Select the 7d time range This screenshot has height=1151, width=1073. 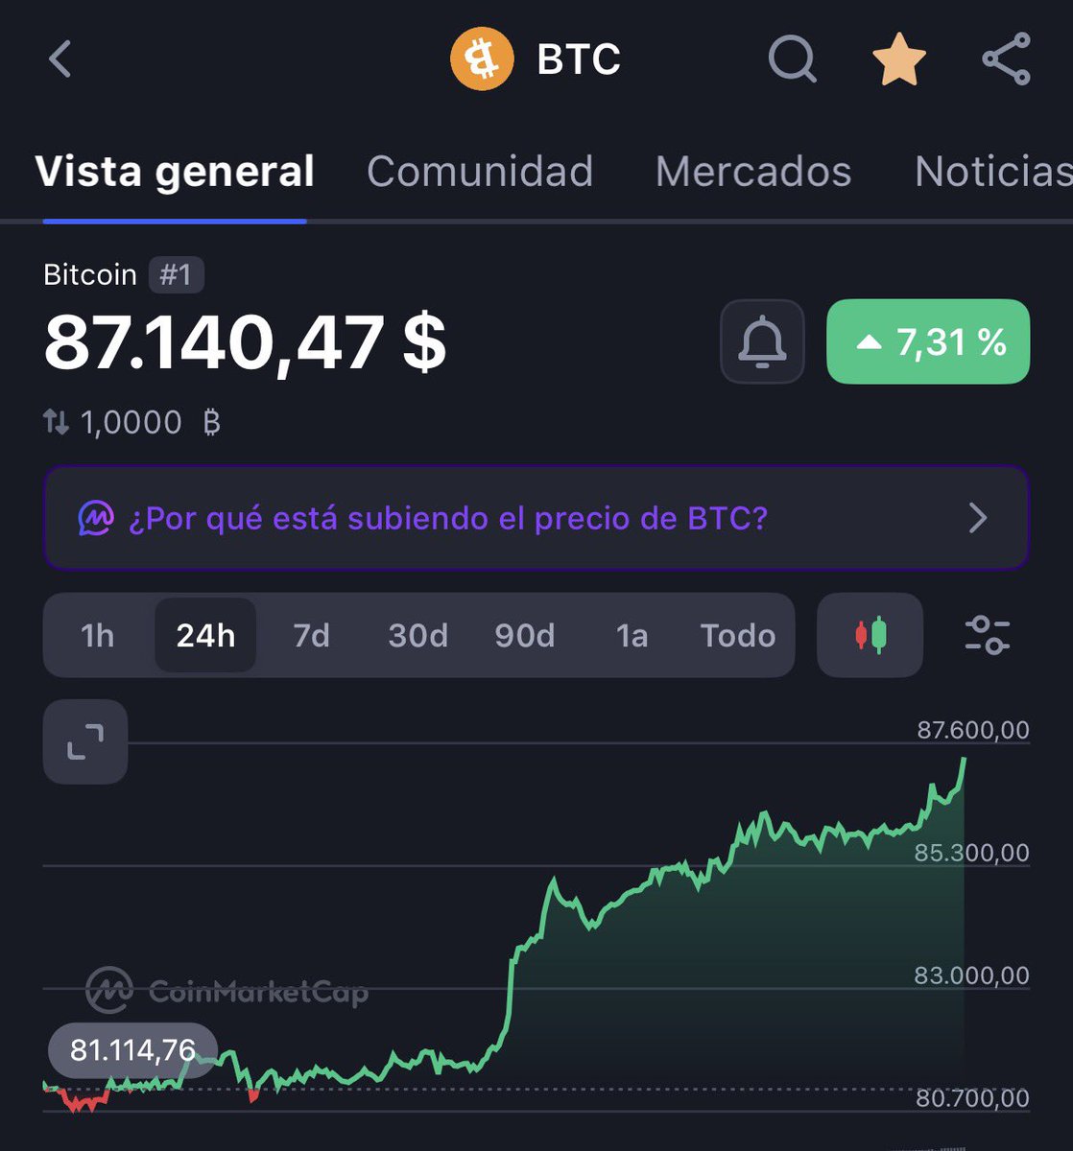pyautogui.click(x=311, y=635)
